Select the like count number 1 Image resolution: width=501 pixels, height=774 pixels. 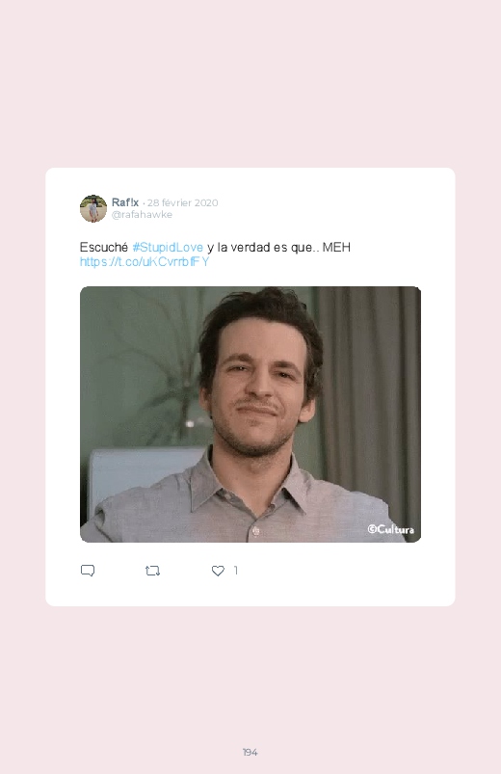[x=236, y=570]
